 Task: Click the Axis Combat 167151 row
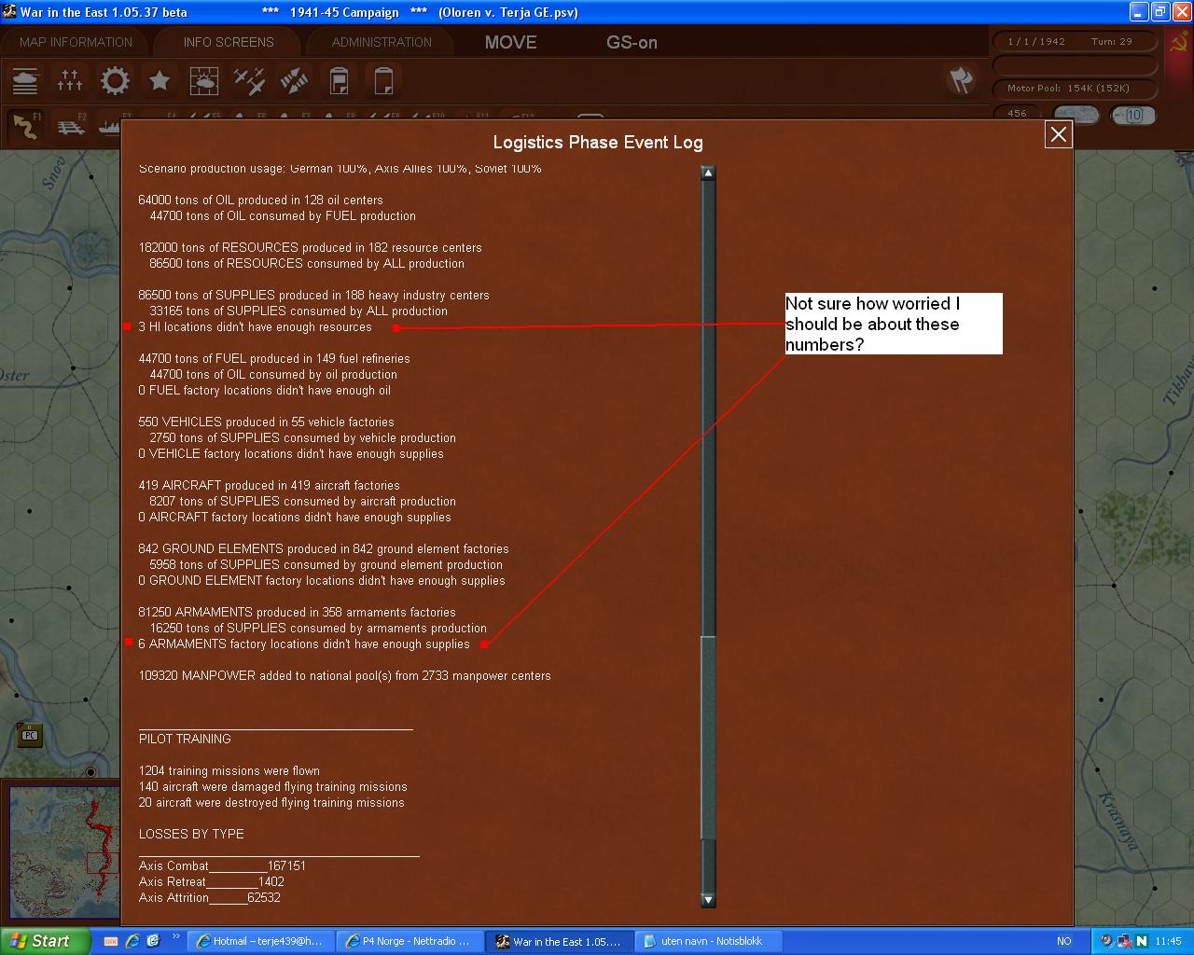point(222,866)
